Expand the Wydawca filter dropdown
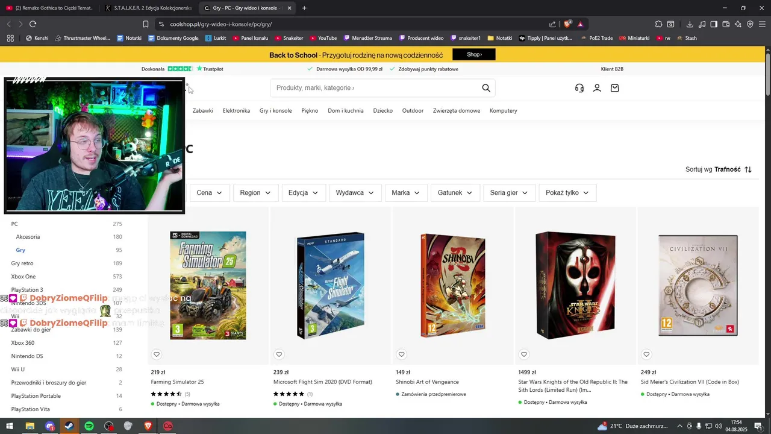Image resolution: width=771 pixels, height=434 pixels. [x=355, y=193]
